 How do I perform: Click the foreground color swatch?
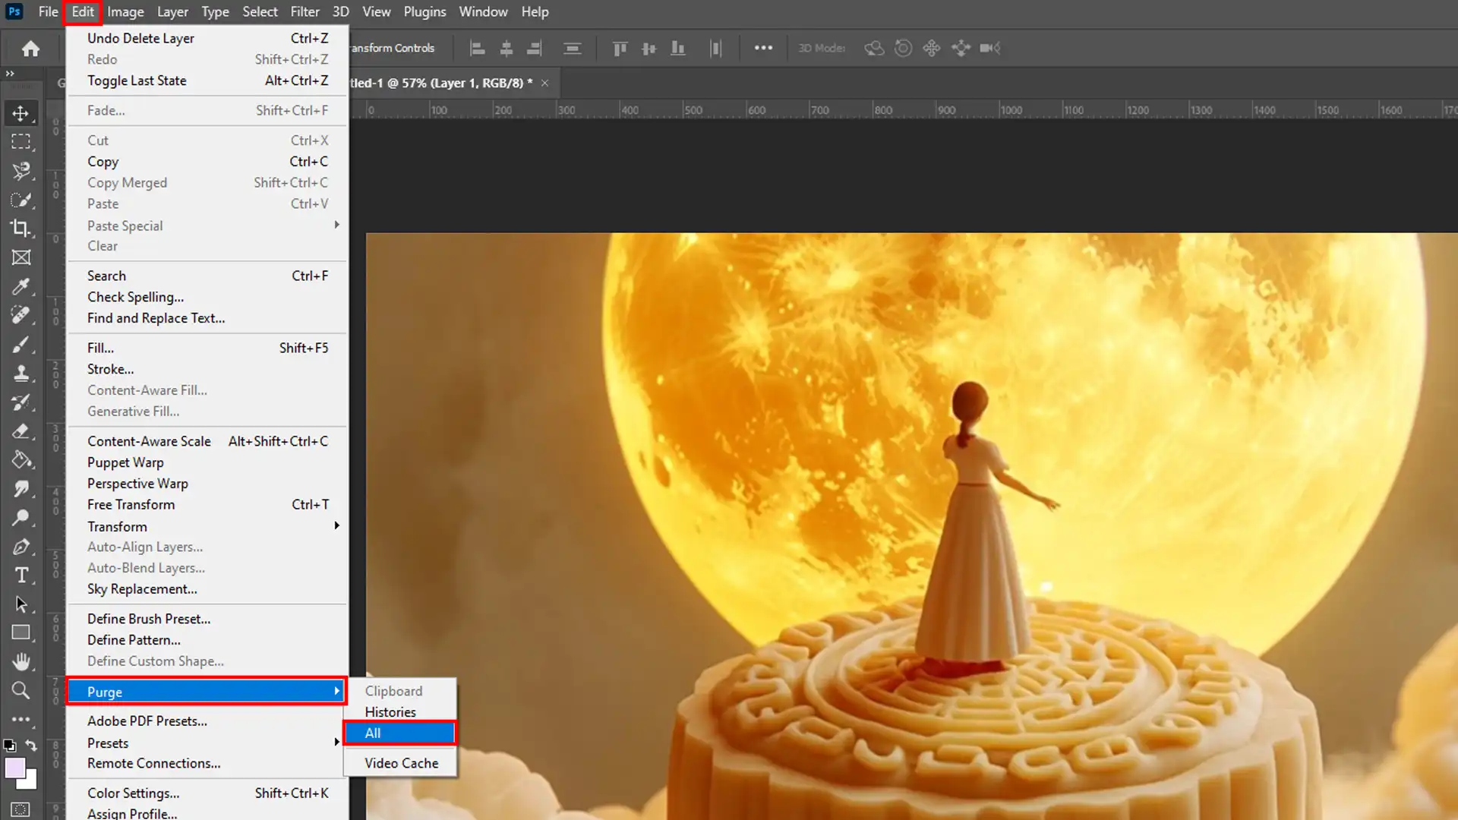click(x=14, y=768)
